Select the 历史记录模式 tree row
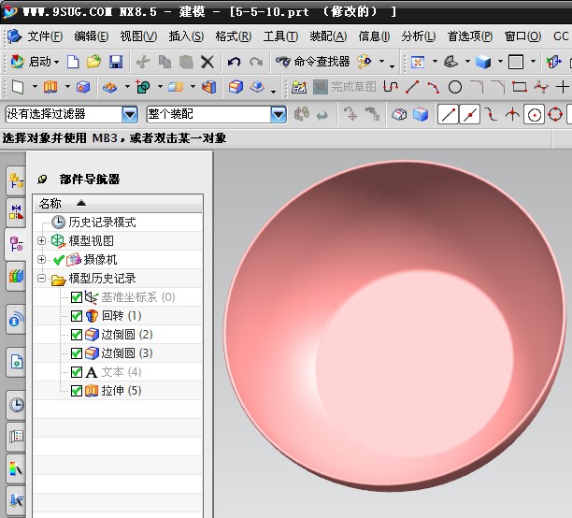 118,223
